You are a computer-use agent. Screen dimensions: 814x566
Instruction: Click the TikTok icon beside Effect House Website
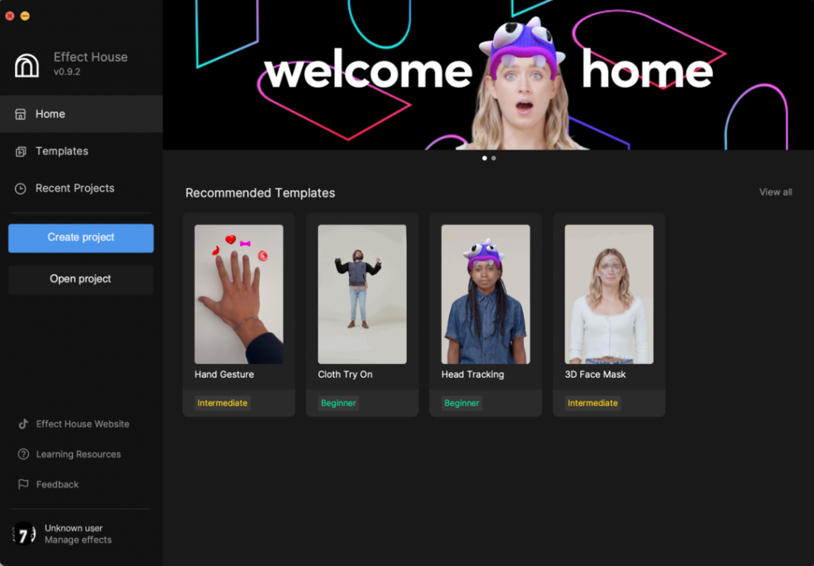[x=23, y=424]
